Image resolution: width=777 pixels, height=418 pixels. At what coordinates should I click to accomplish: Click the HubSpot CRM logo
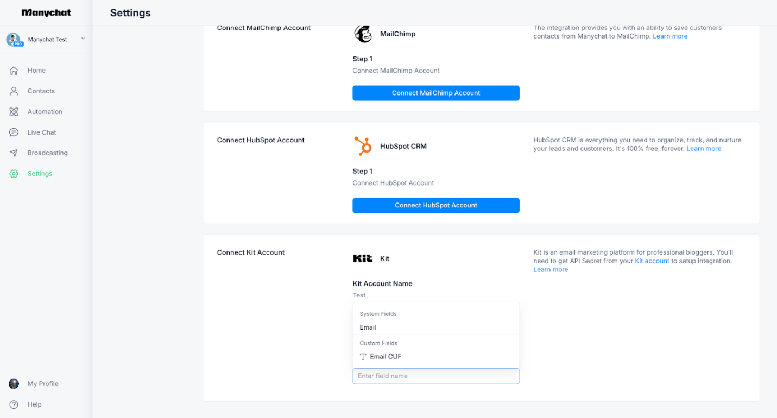point(363,146)
